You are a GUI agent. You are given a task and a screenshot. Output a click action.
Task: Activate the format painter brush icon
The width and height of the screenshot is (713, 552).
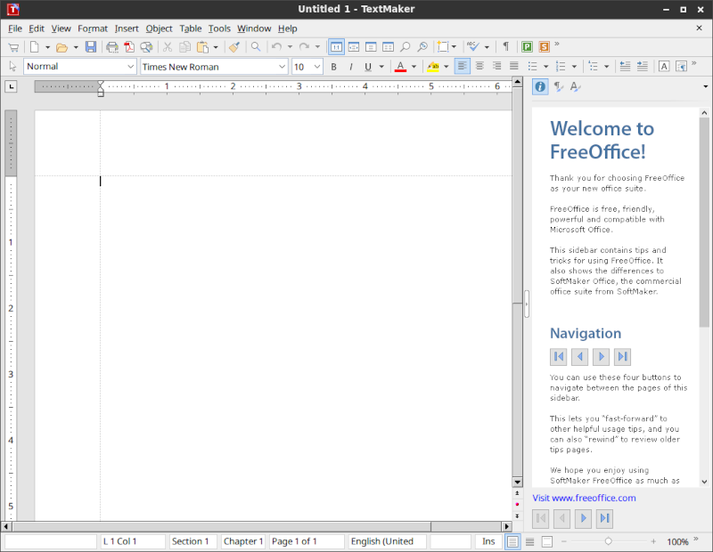pos(234,47)
